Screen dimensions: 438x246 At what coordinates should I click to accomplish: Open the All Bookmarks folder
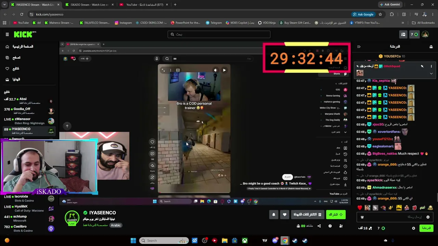(423, 23)
